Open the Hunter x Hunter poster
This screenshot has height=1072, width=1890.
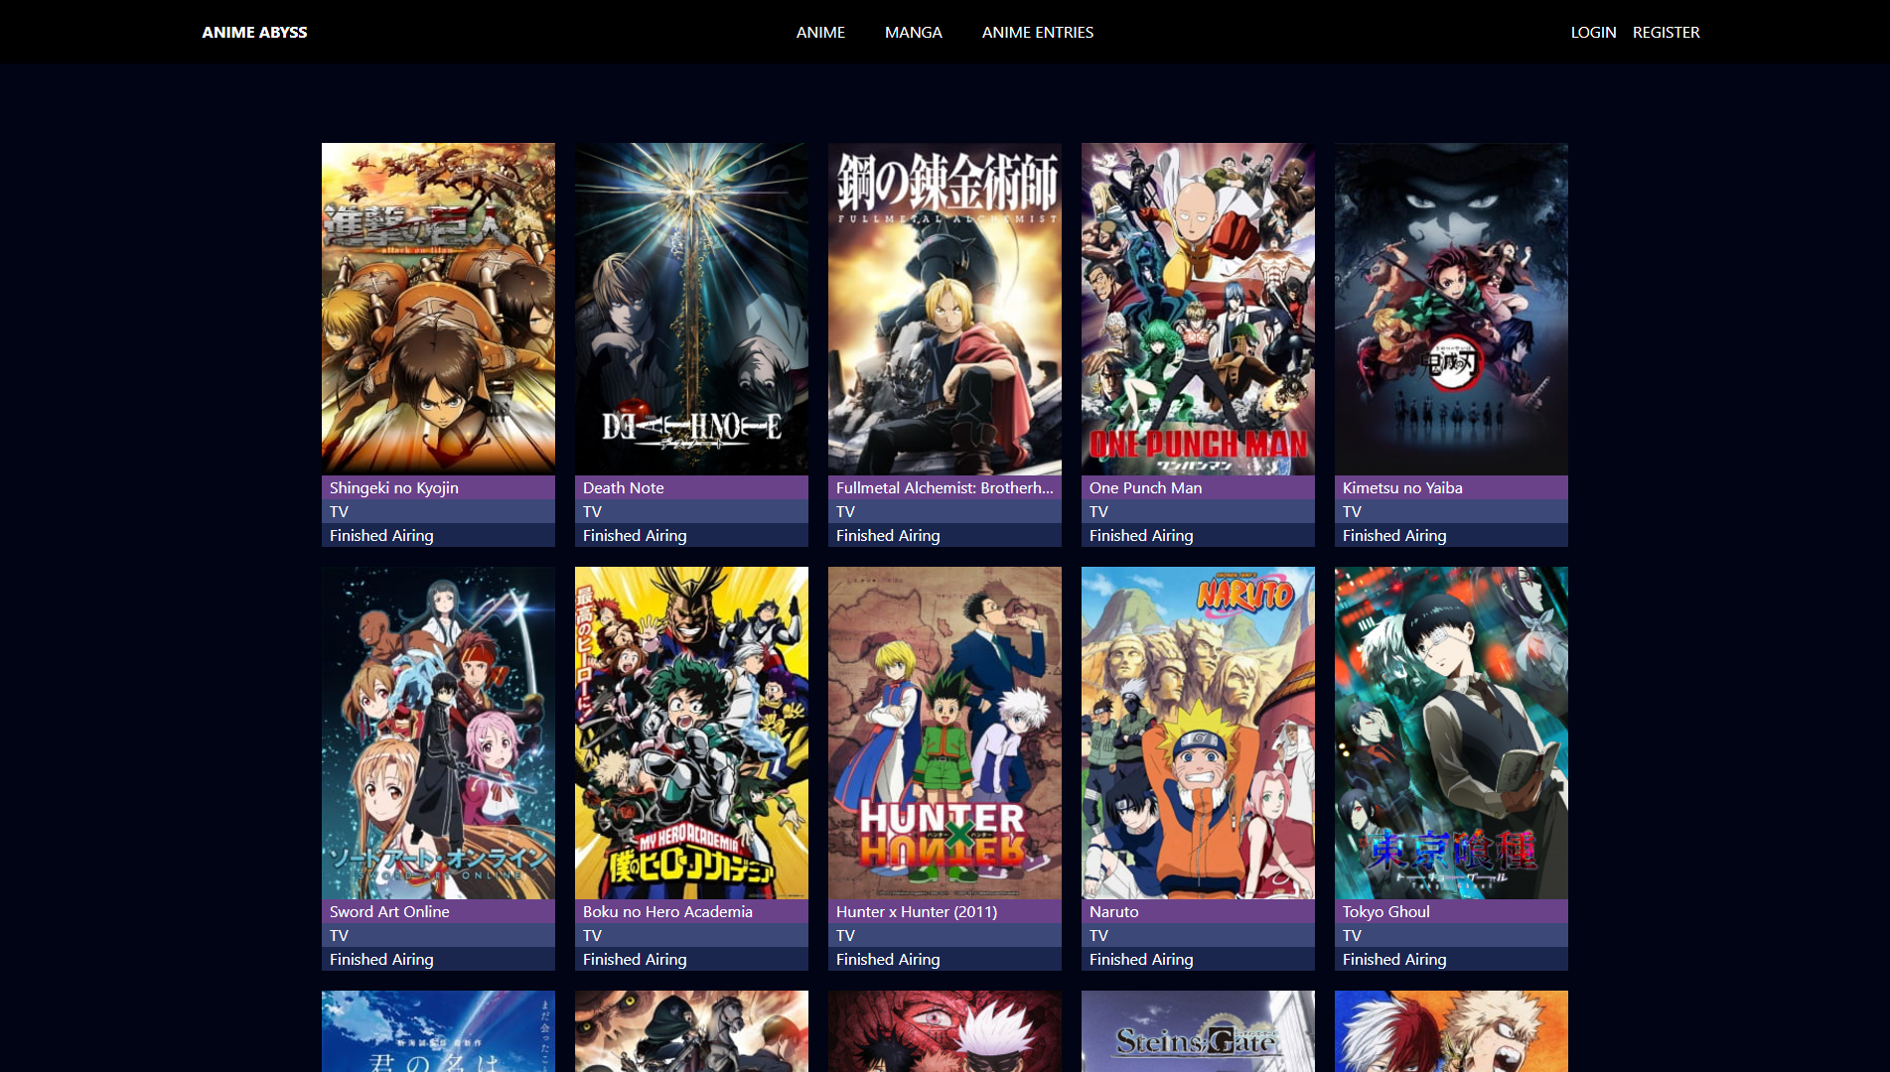coord(945,733)
